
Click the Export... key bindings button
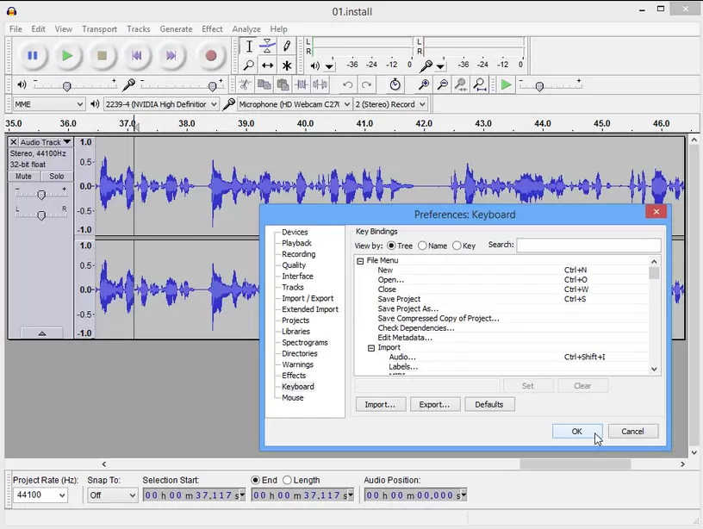click(434, 404)
